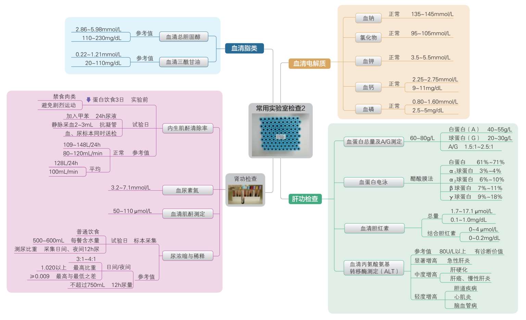Screen dimensions: 526x320
Task: Click the 0~4 μmol/L value
Action: click(483, 229)
